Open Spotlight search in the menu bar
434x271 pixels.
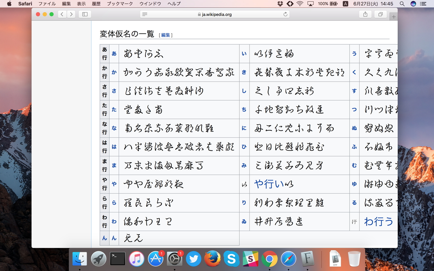pyautogui.click(x=402, y=4)
